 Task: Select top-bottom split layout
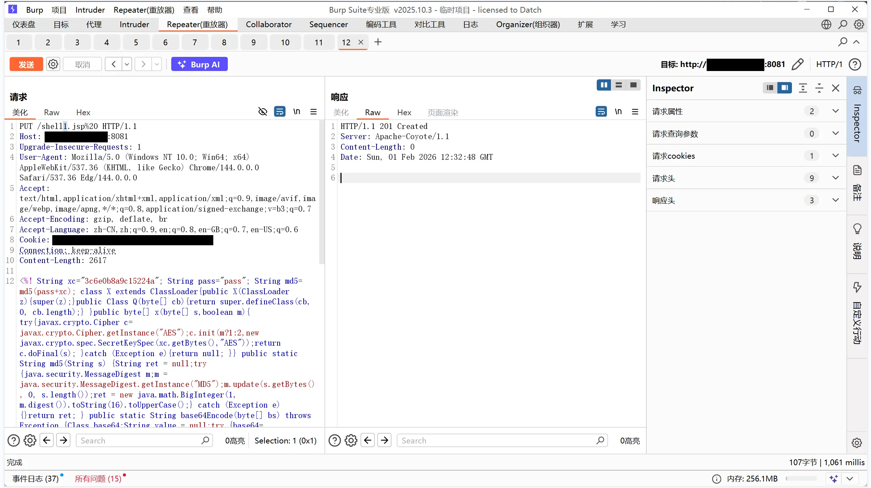[619, 85]
